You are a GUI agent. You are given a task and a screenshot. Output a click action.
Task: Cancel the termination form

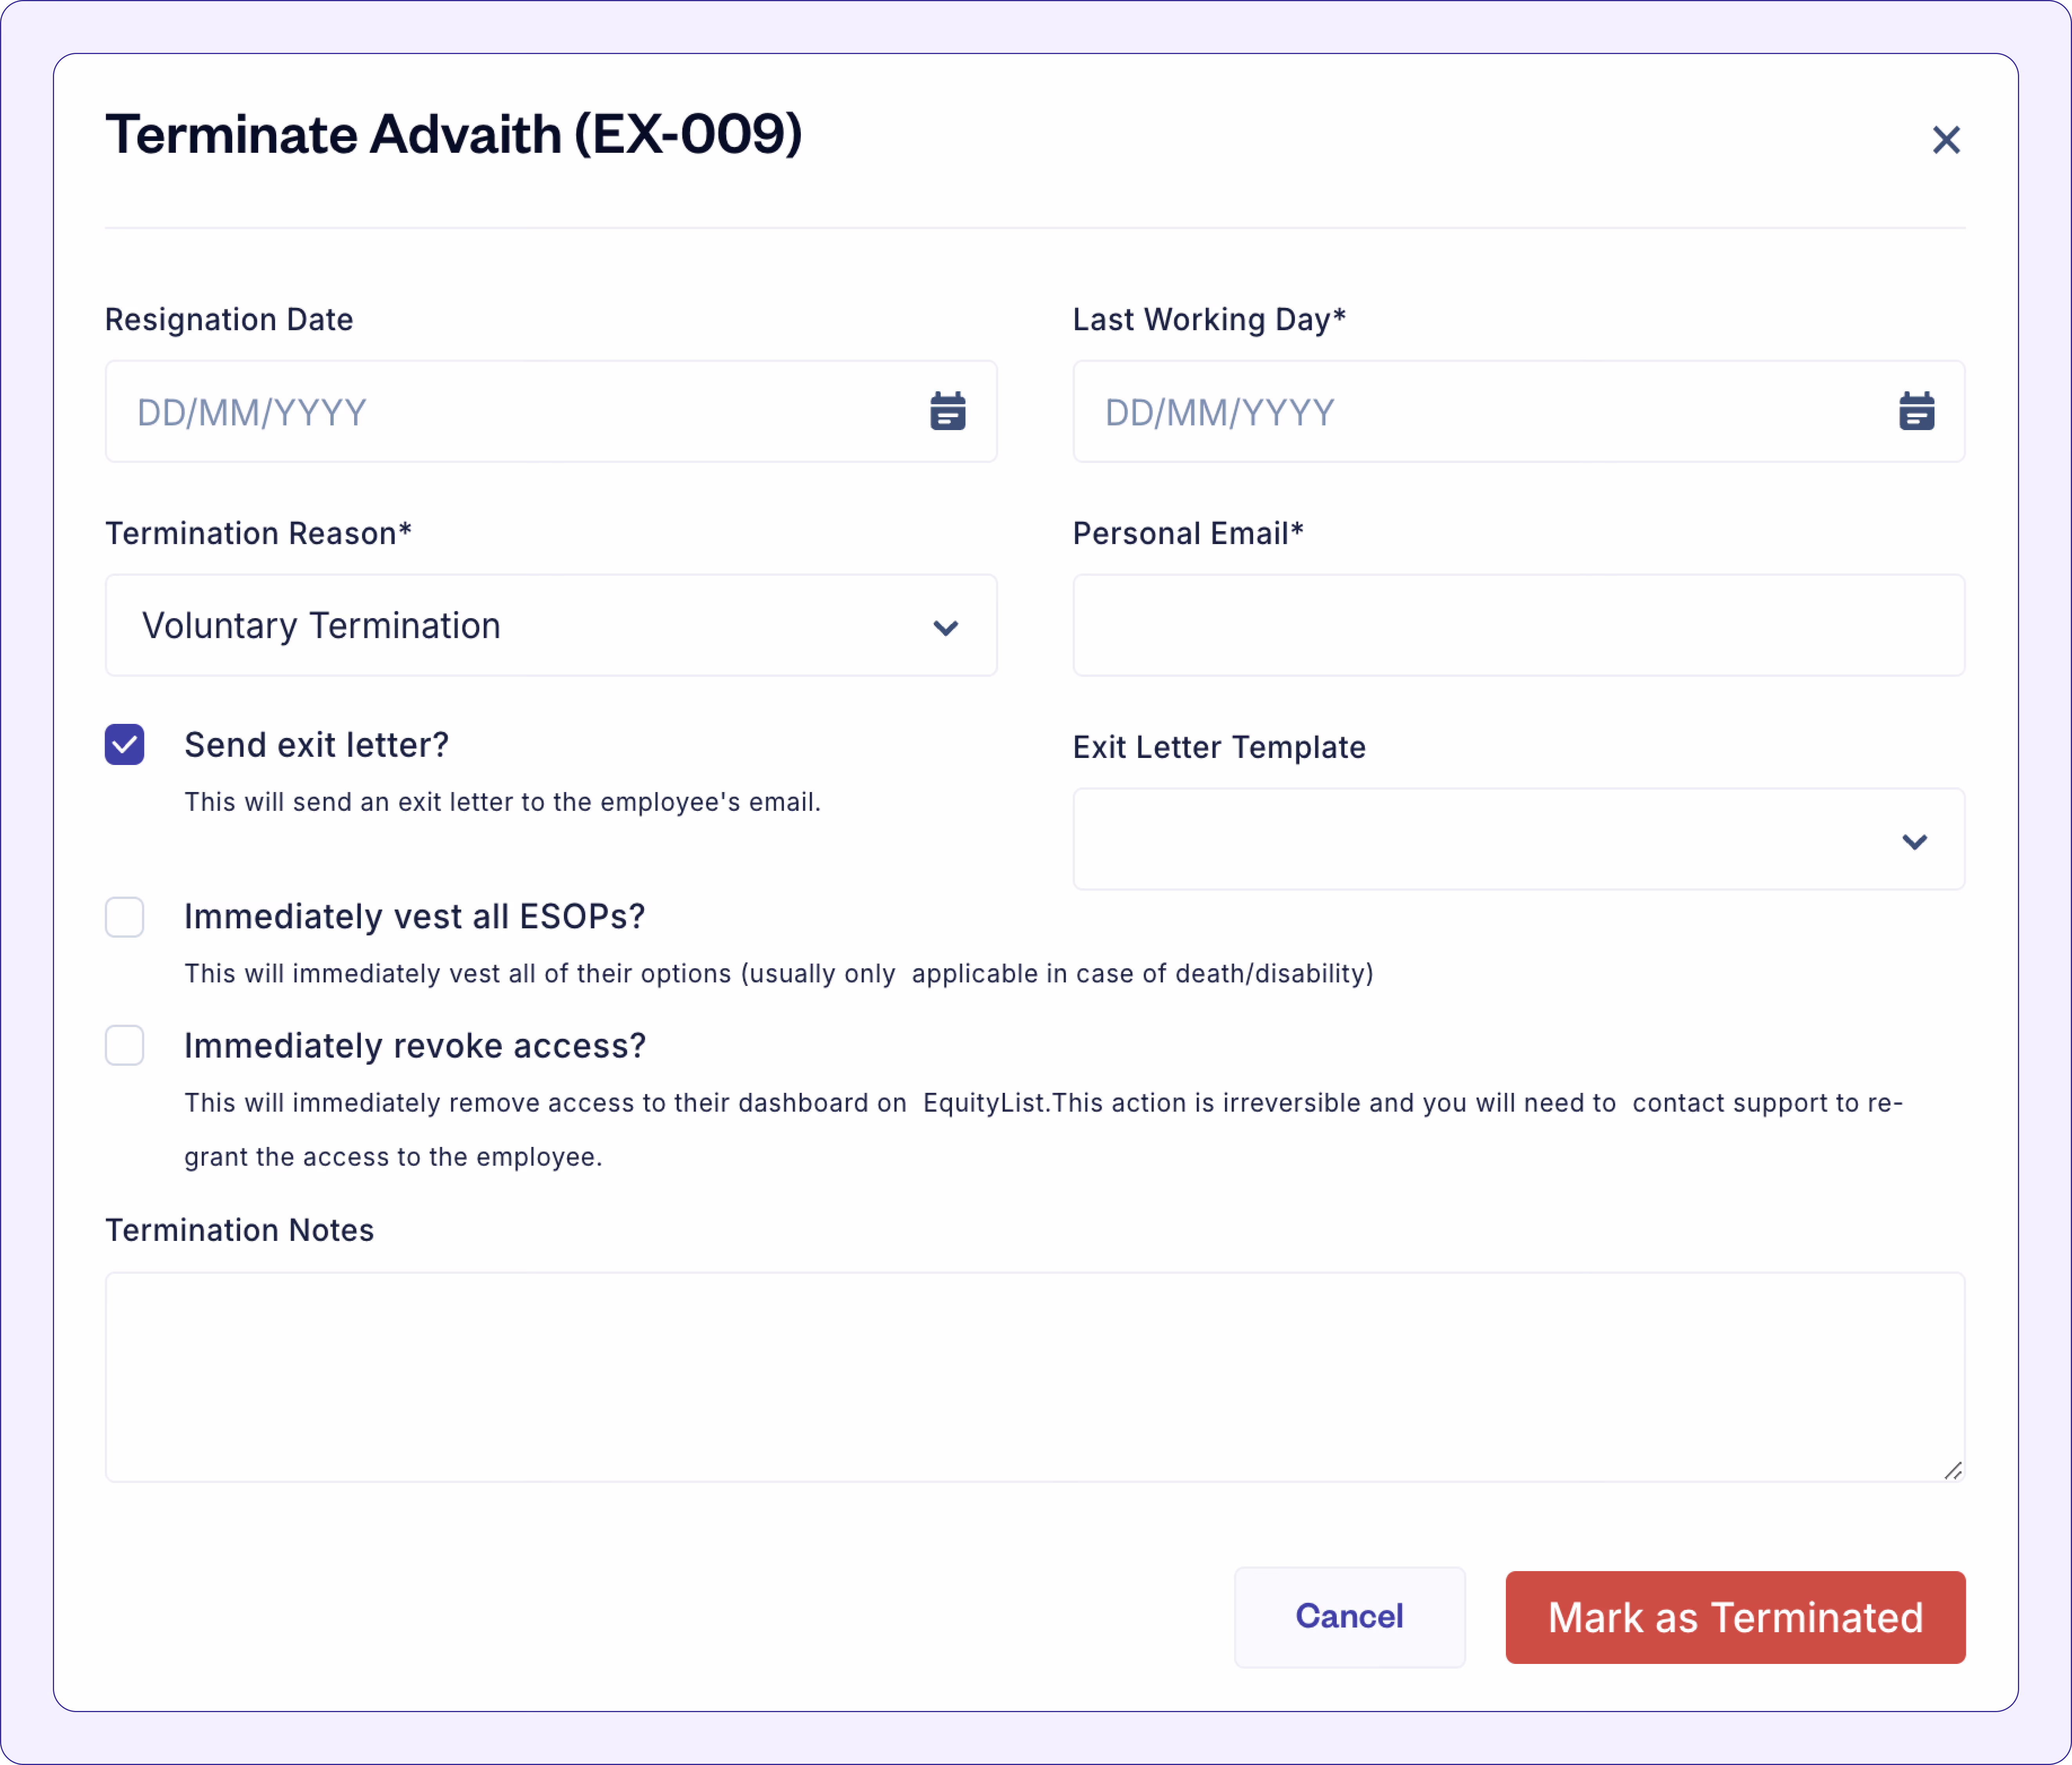click(1349, 1617)
